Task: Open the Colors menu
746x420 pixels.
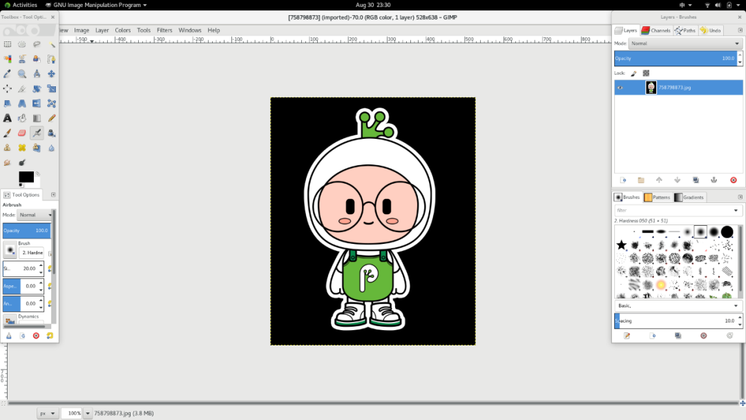Action: coord(123,30)
